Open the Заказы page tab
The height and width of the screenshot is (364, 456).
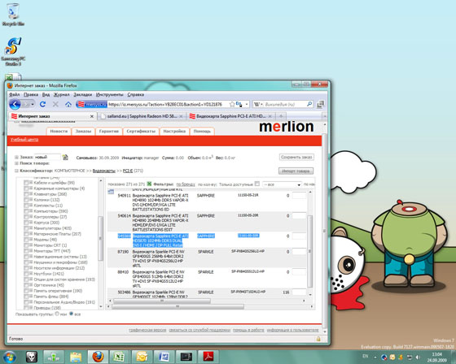(83, 131)
